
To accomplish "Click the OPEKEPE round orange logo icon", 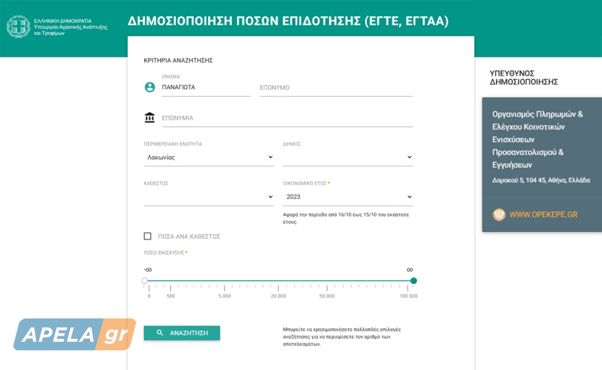I will [x=499, y=214].
